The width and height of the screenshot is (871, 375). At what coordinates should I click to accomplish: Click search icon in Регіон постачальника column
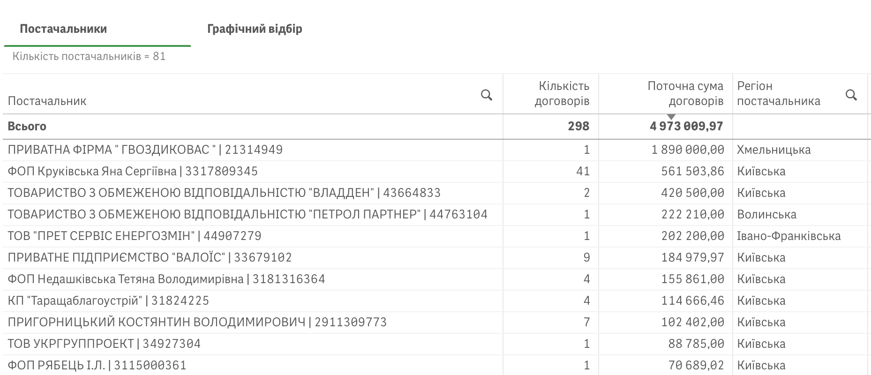(851, 95)
